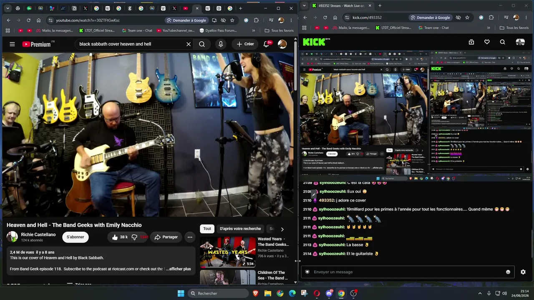Open Discord from the taskbar

(329, 293)
